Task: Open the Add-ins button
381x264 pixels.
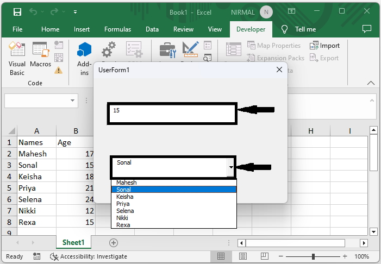Action: 84,59
